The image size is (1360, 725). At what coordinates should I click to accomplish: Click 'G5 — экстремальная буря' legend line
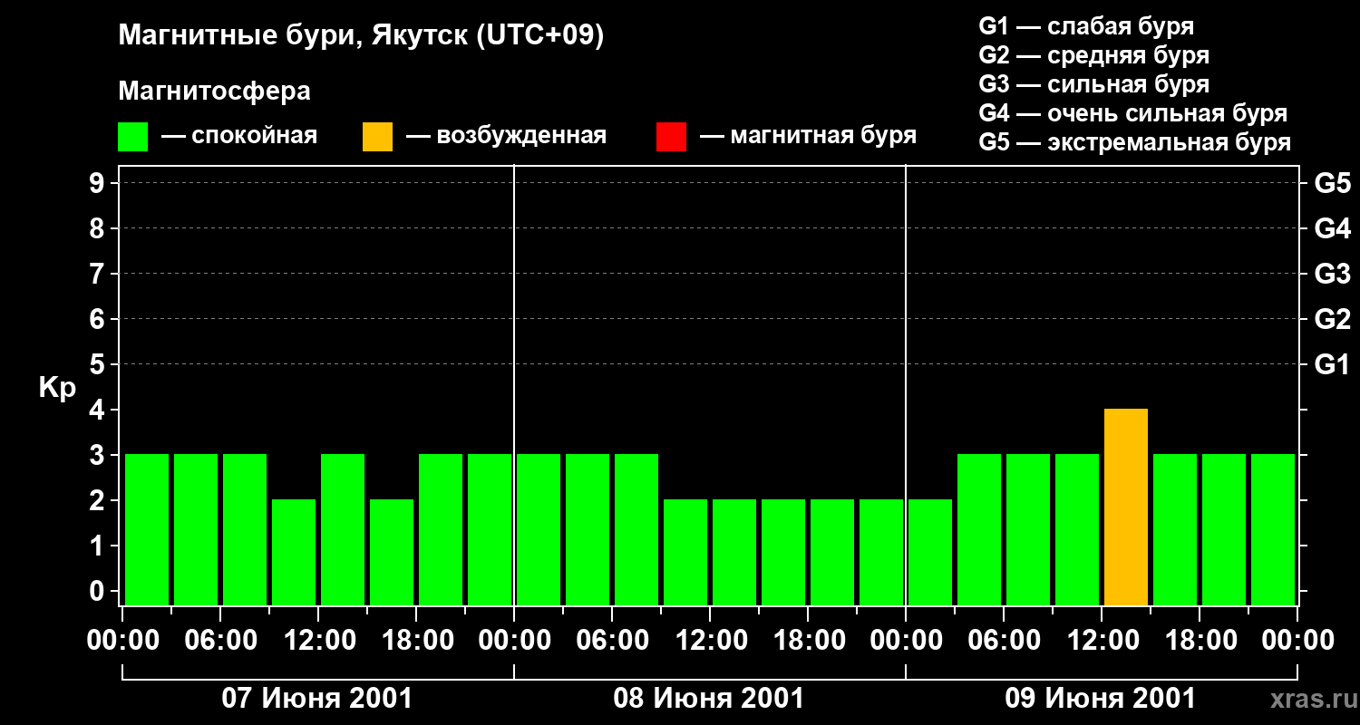pos(1134,142)
